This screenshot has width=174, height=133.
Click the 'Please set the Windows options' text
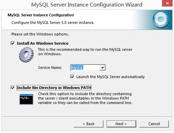(40, 34)
